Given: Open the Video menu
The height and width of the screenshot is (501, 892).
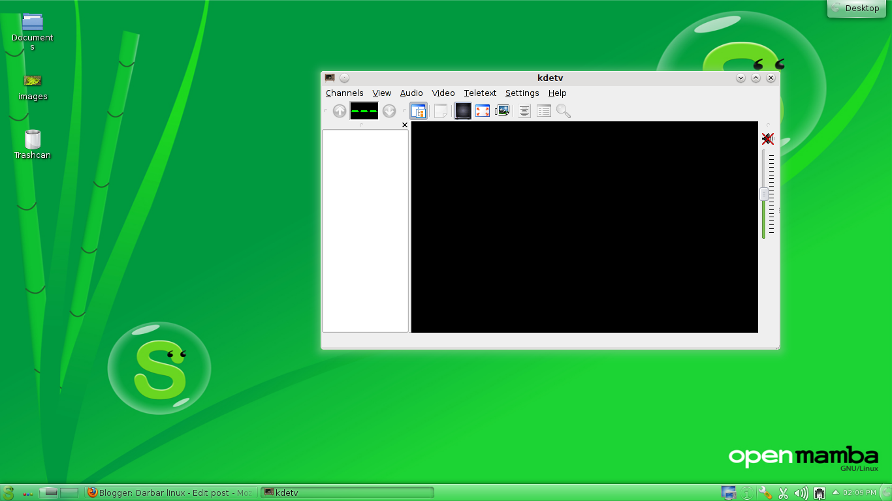Looking at the screenshot, I should (443, 93).
